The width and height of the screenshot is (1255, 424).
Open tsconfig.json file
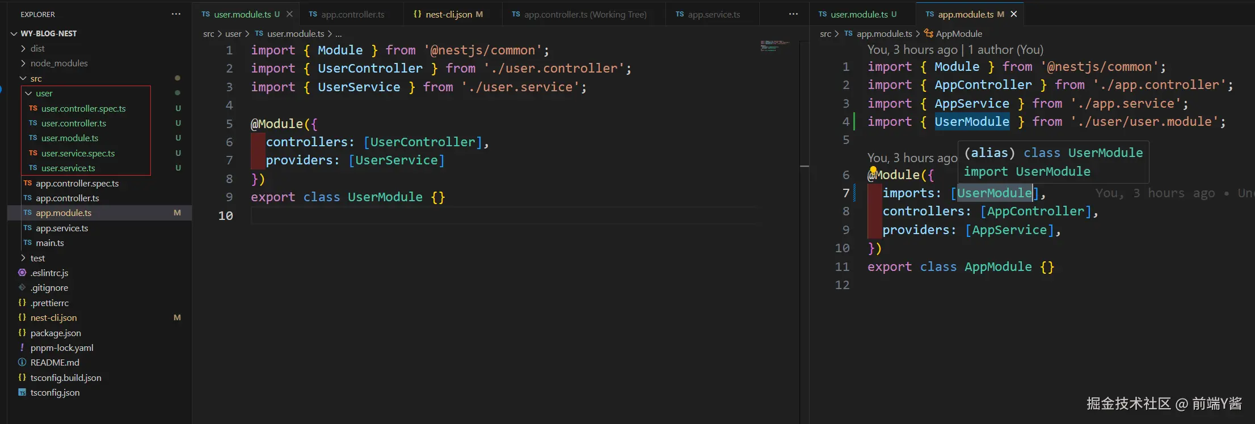55,392
